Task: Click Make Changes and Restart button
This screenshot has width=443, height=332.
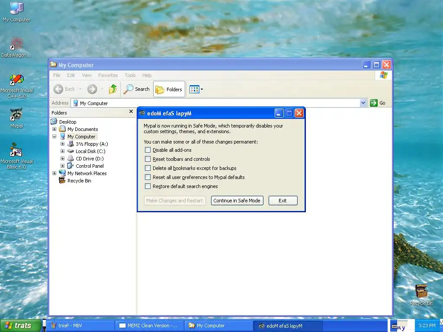Action: (175, 201)
